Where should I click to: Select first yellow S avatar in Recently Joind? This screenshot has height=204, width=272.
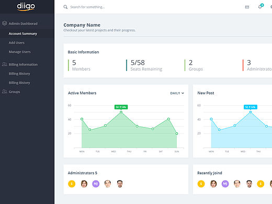point(201,184)
